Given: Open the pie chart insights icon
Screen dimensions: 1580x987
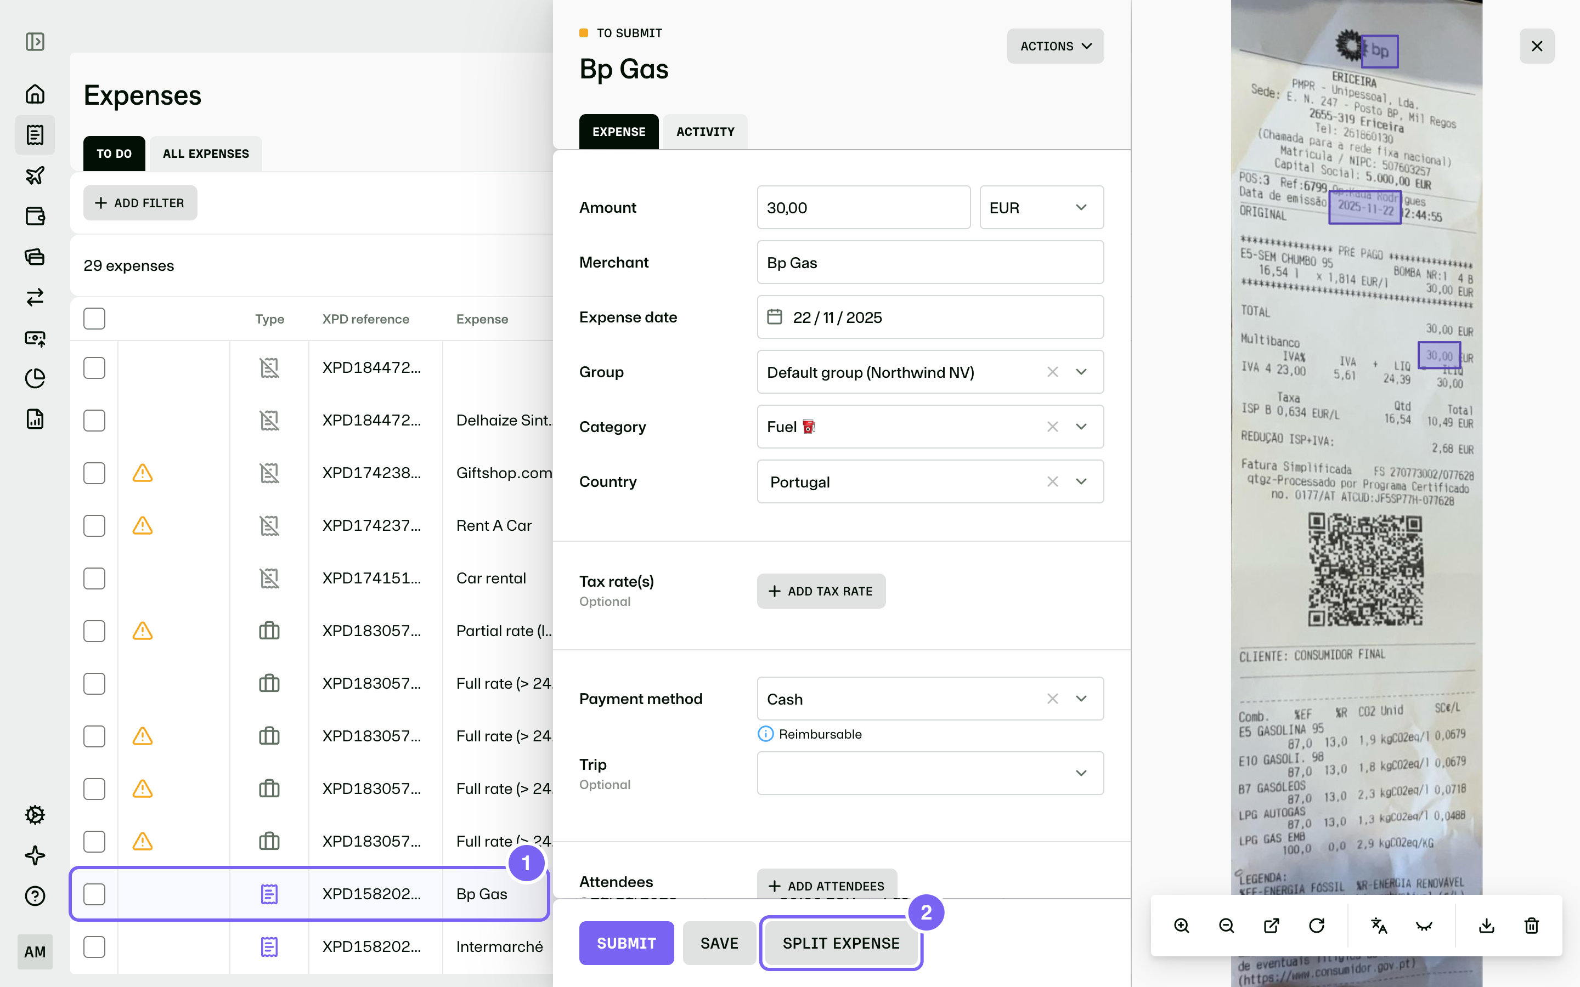Looking at the screenshot, I should pyautogui.click(x=35, y=378).
